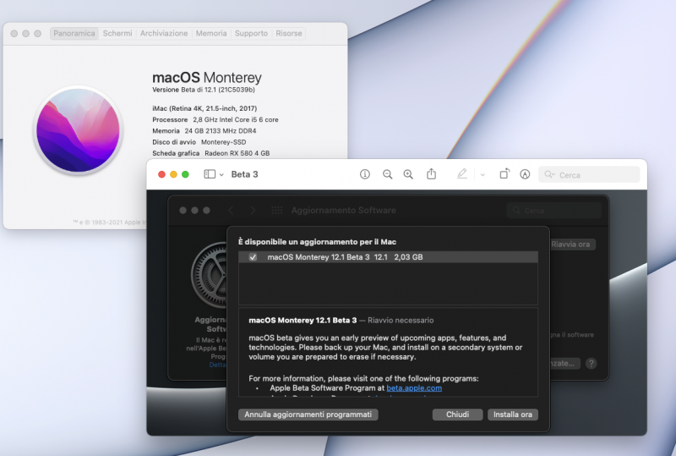
Task: Click the Software Update gear icon
Action: (209, 275)
